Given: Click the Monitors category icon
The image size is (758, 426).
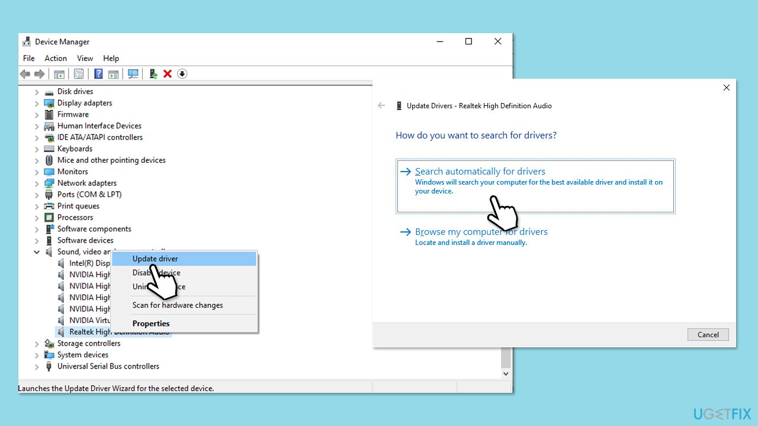Looking at the screenshot, I should pyautogui.click(x=49, y=172).
